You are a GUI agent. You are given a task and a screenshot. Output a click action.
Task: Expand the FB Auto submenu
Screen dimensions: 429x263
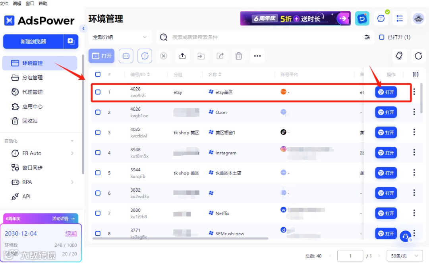tap(72, 153)
